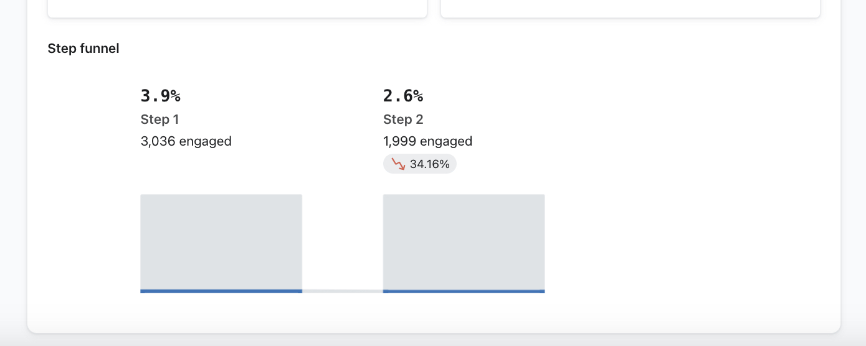Viewport: 866px width, 346px height.
Task: Select the "Step 2" label
Action: pyautogui.click(x=403, y=119)
